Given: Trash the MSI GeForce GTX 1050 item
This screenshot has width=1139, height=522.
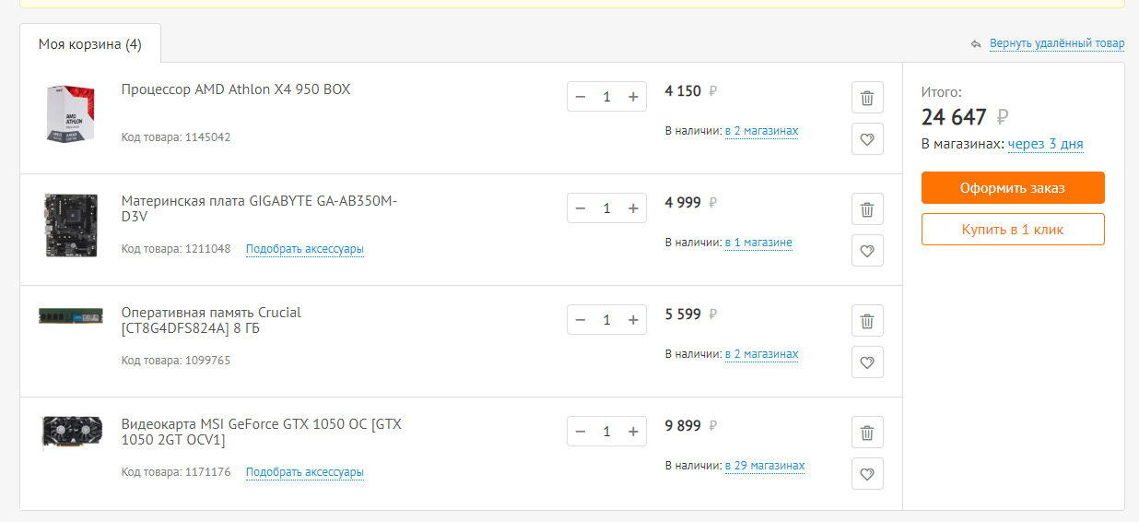Looking at the screenshot, I should click(867, 433).
